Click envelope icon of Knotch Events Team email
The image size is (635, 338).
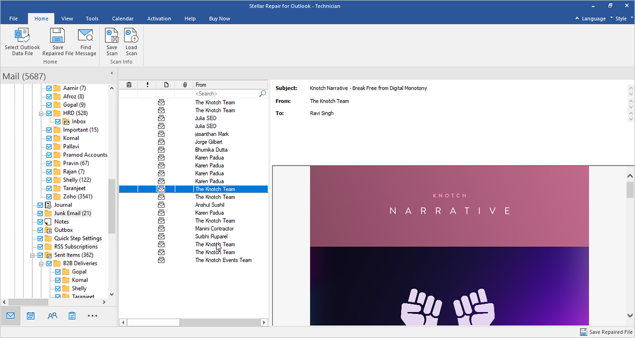(x=161, y=260)
